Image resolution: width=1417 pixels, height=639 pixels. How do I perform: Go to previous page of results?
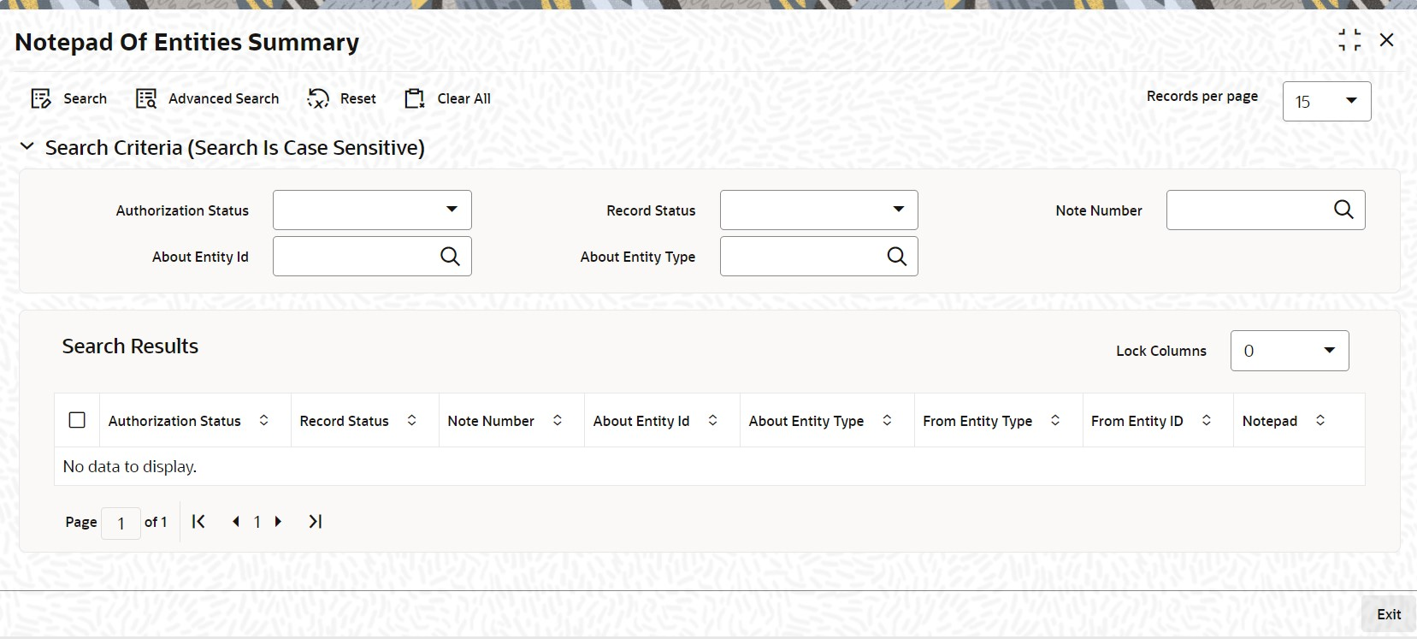[x=236, y=522]
